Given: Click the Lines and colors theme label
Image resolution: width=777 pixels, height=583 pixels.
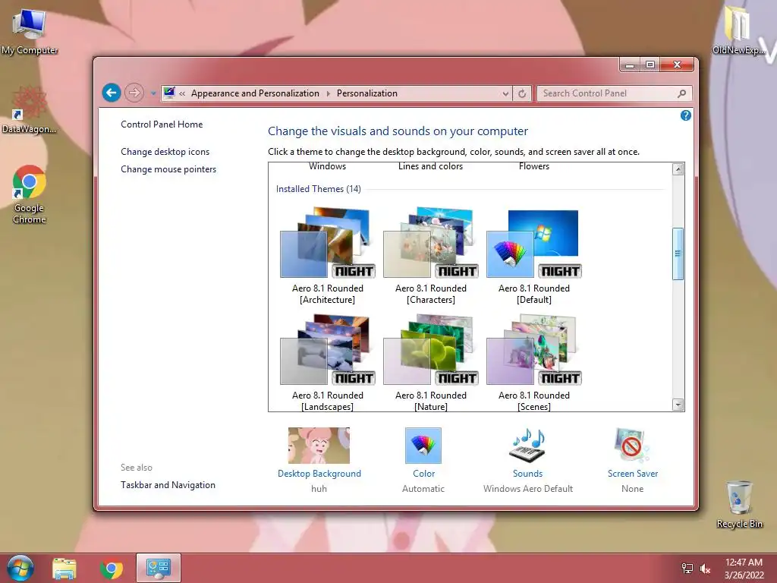Looking at the screenshot, I should pos(431,166).
